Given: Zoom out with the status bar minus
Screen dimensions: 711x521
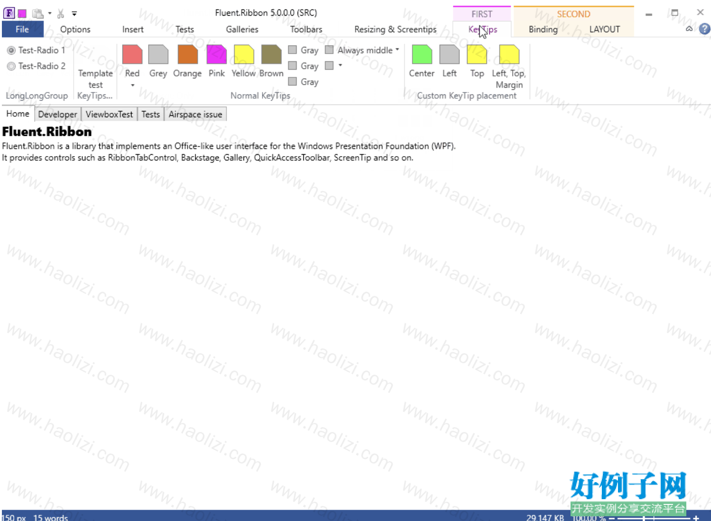Looking at the screenshot, I should coord(612,518).
